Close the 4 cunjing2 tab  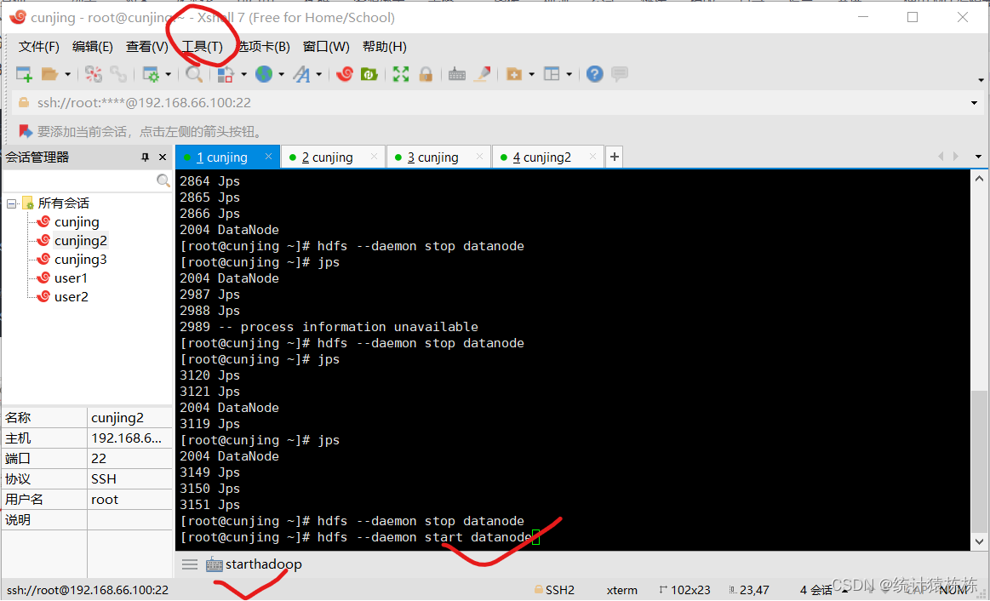[592, 157]
